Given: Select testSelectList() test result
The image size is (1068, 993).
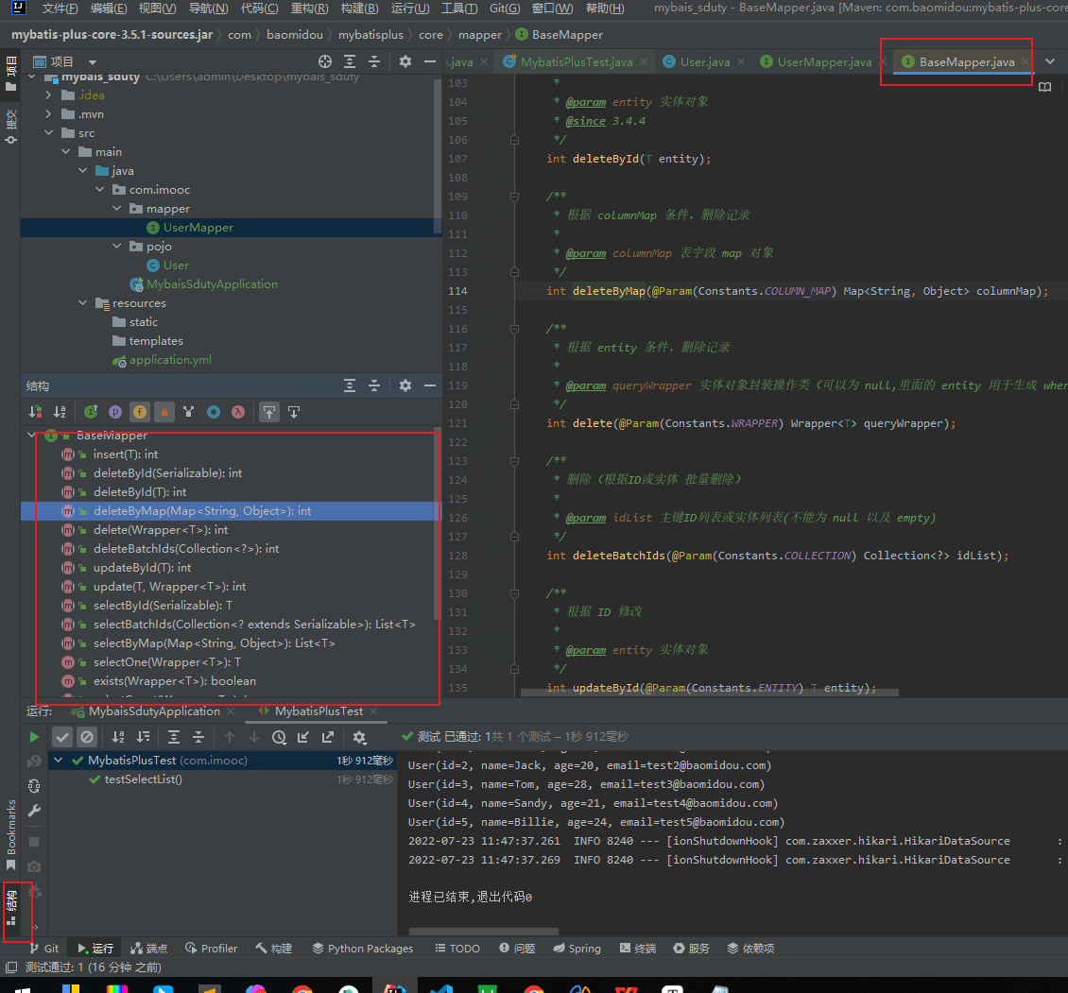Looking at the screenshot, I should coord(143,779).
